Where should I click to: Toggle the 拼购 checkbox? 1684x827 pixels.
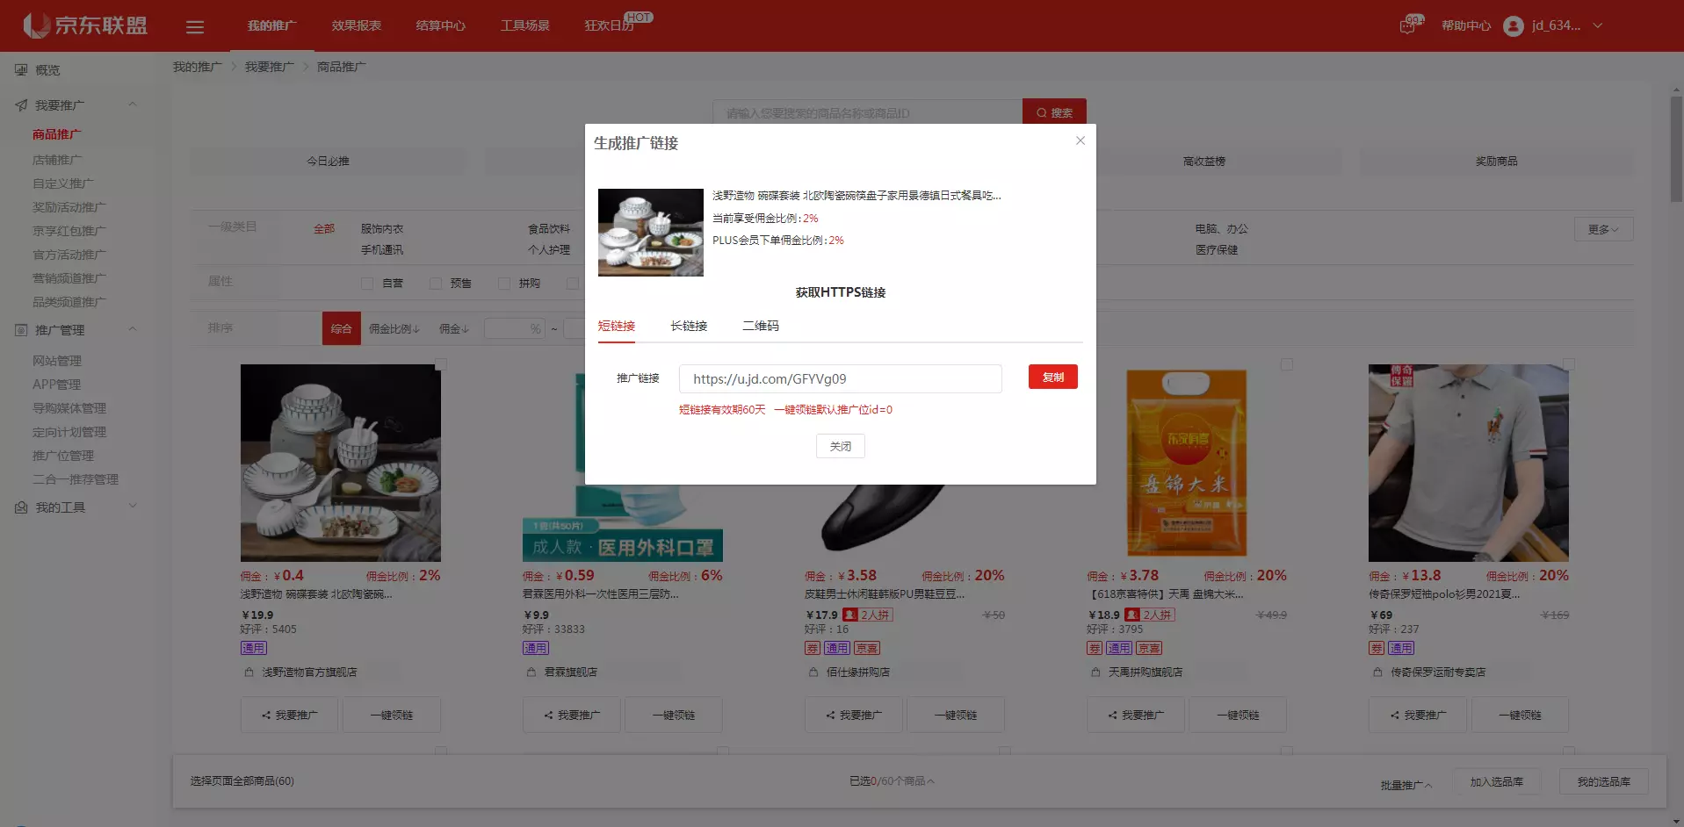point(504,284)
